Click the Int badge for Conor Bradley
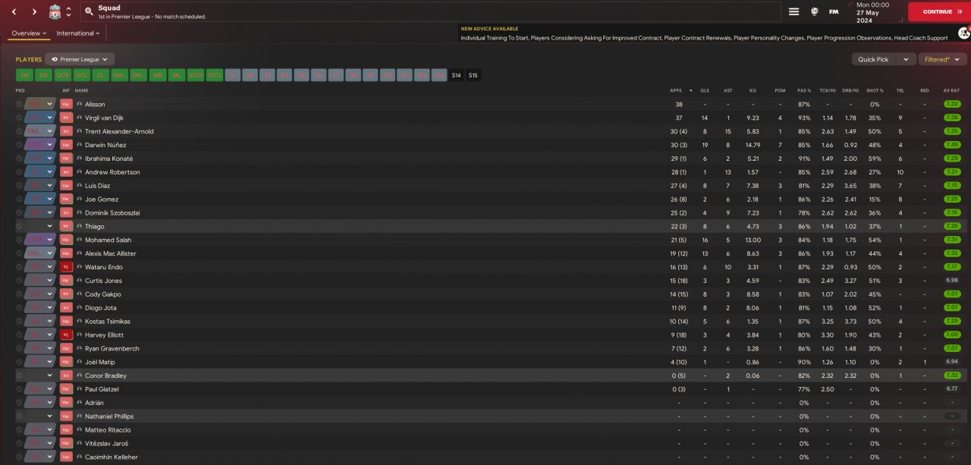 tap(66, 375)
